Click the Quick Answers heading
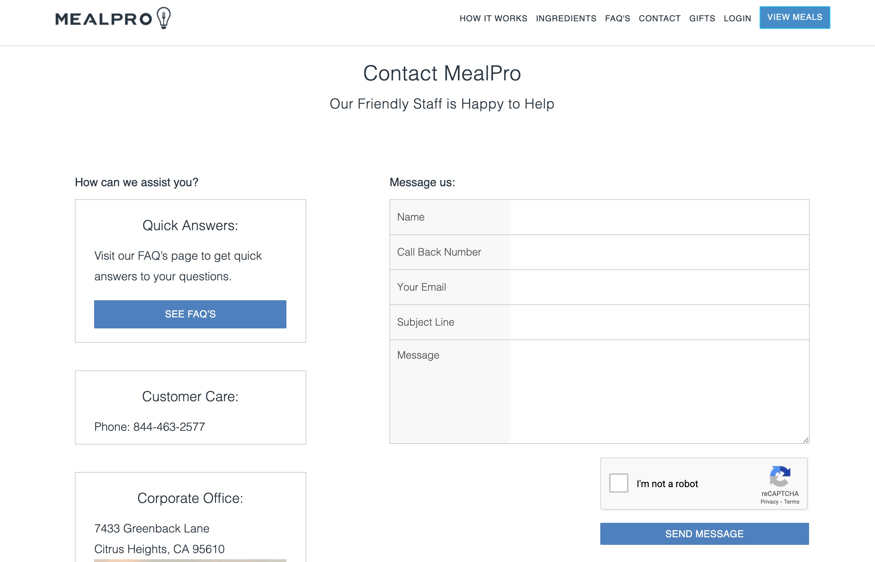The width and height of the screenshot is (875, 562). pyautogui.click(x=190, y=226)
